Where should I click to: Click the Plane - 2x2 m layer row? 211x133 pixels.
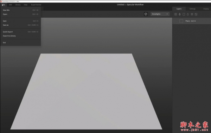[x=192, y=21]
